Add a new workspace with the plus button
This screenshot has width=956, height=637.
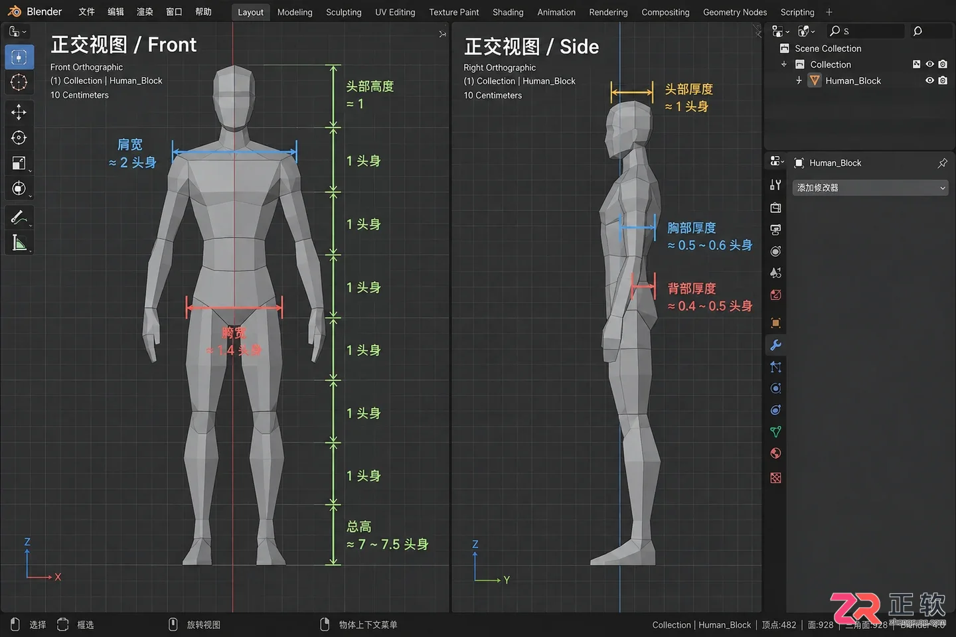pyautogui.click(x=829, y=12)
